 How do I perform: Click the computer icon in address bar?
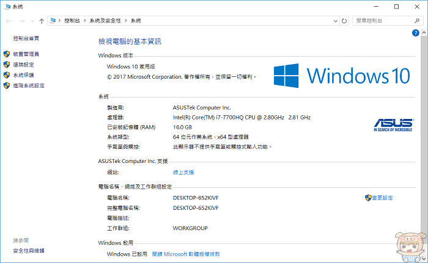(x=53, y=20)
